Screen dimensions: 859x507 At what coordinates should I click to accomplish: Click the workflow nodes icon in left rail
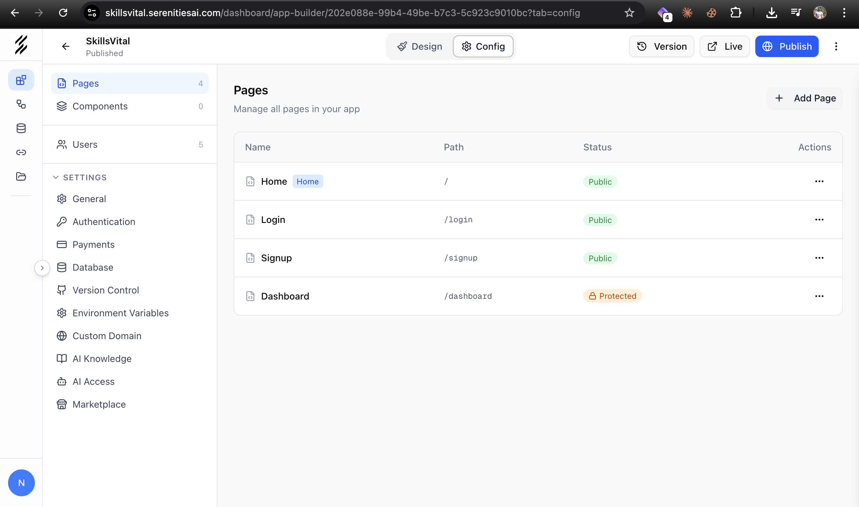pos(21,104)
